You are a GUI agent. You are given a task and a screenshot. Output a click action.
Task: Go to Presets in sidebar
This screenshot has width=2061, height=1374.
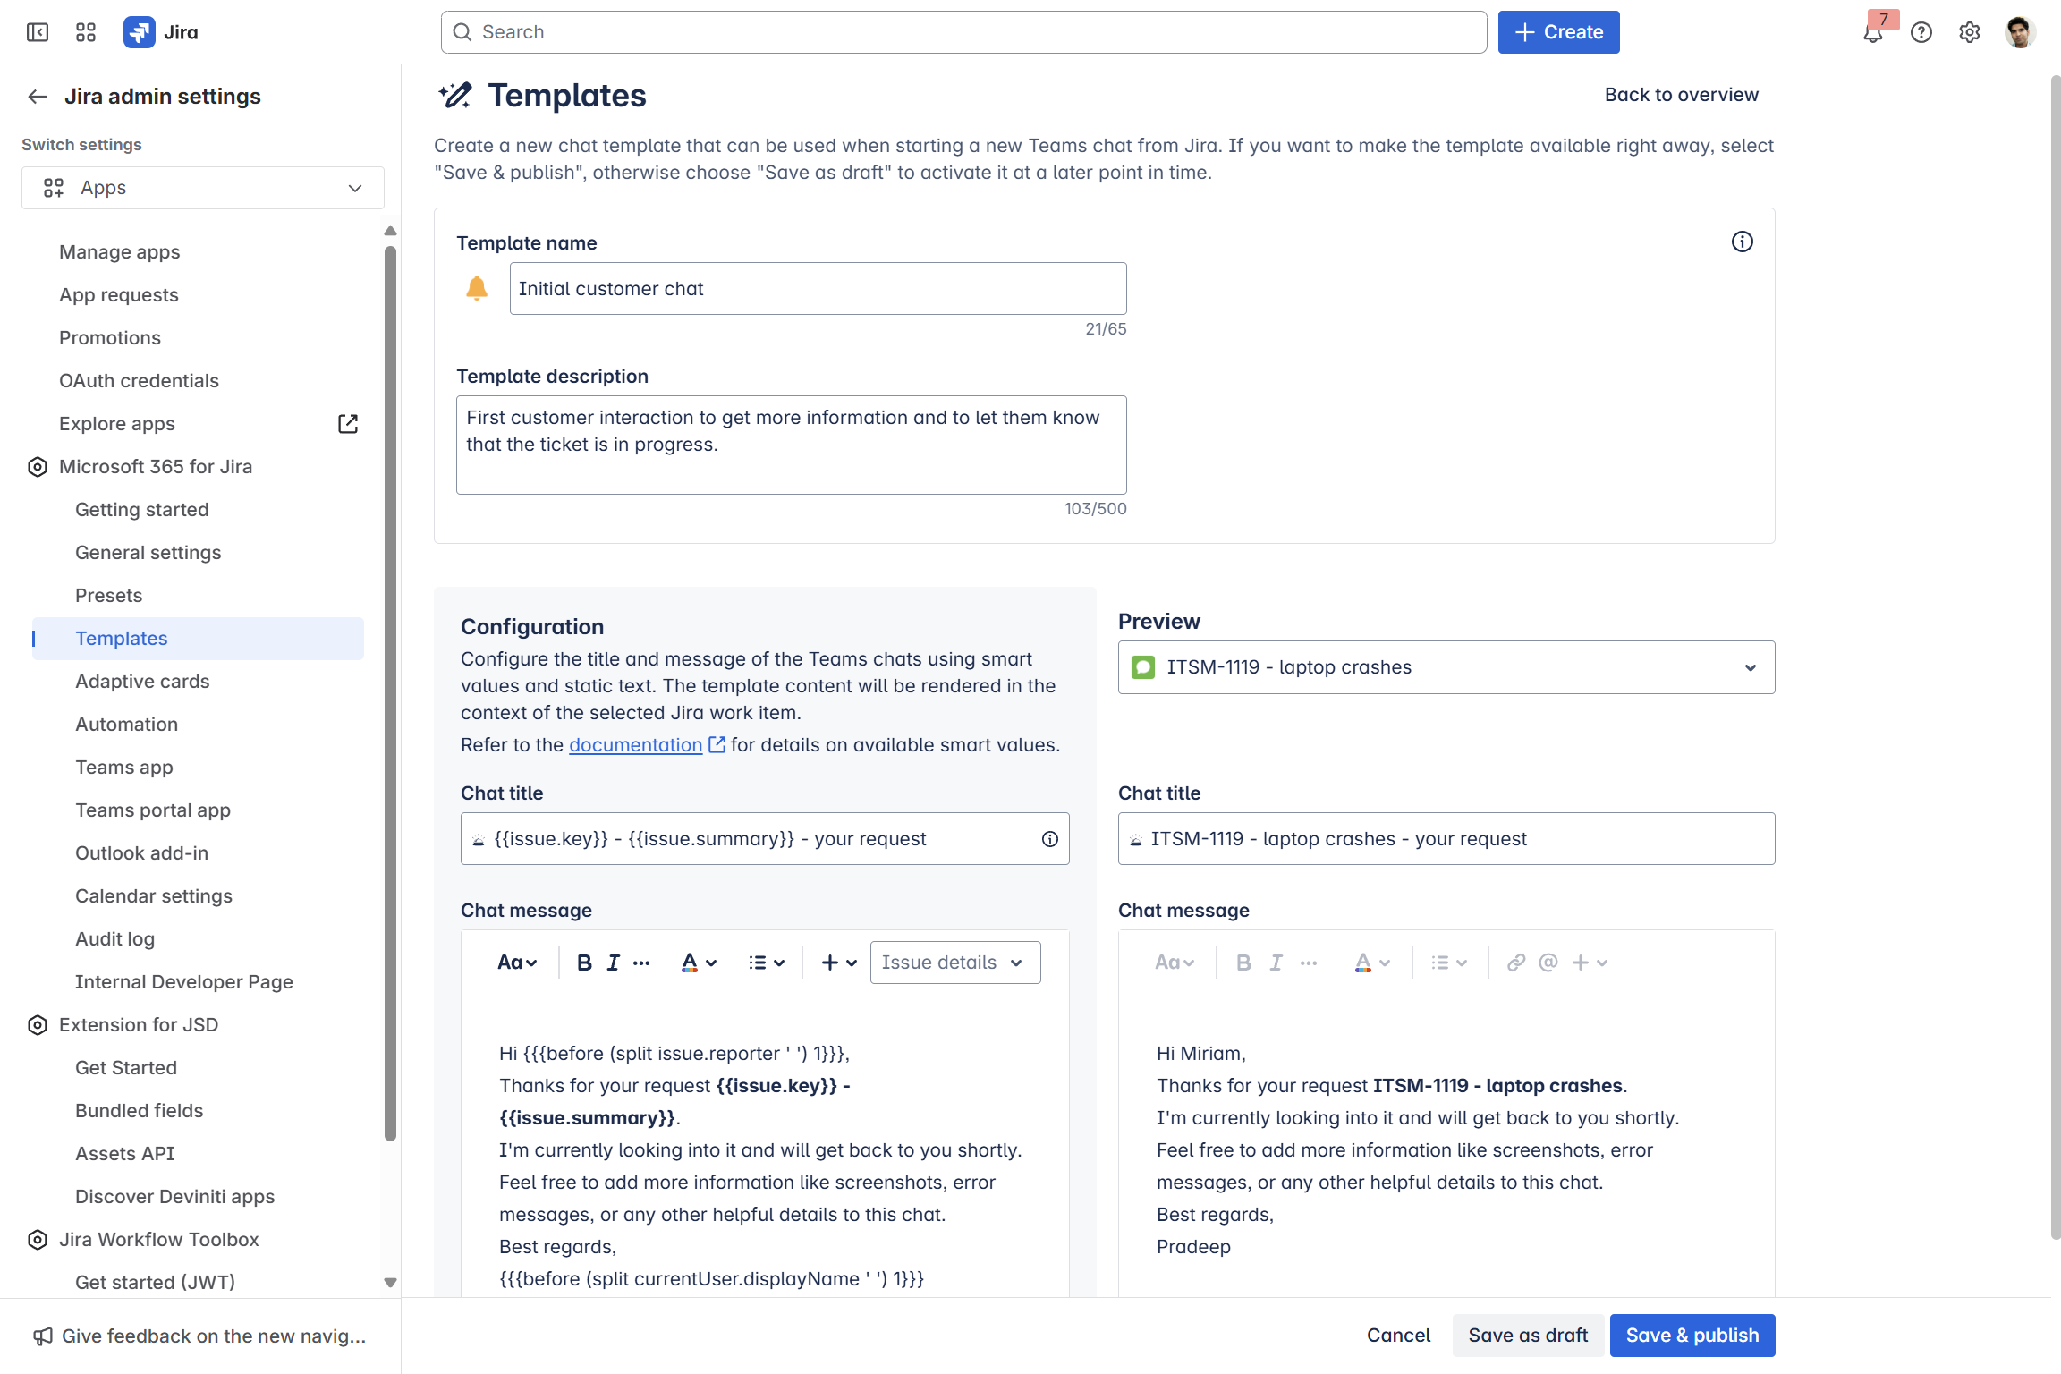pos(109,596)
